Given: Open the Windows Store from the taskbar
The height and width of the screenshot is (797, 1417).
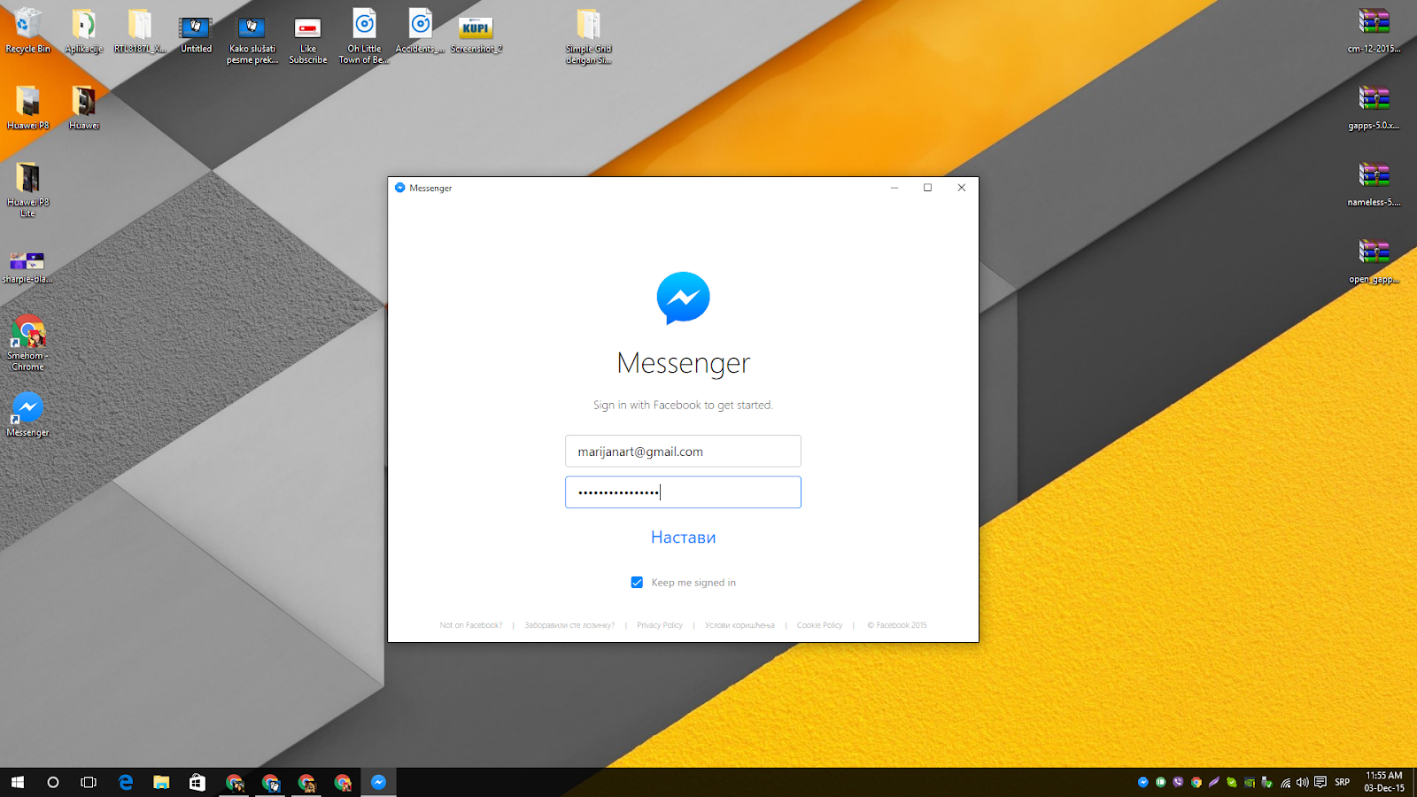Looking at the screenshot, I should coord(197,782).
